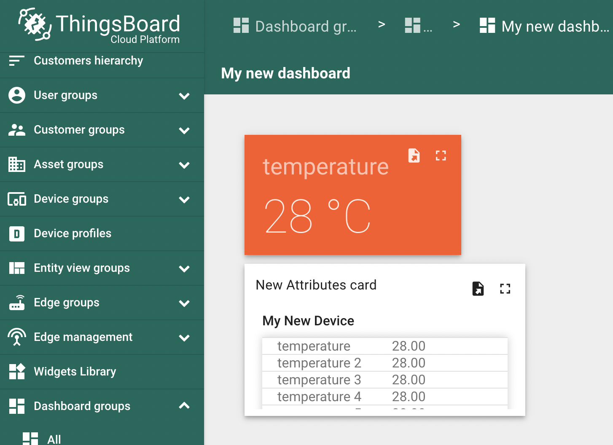Select the All item under Dashboard groups
The height and width of the screenshot is (445, 613).
coord(54,438)
